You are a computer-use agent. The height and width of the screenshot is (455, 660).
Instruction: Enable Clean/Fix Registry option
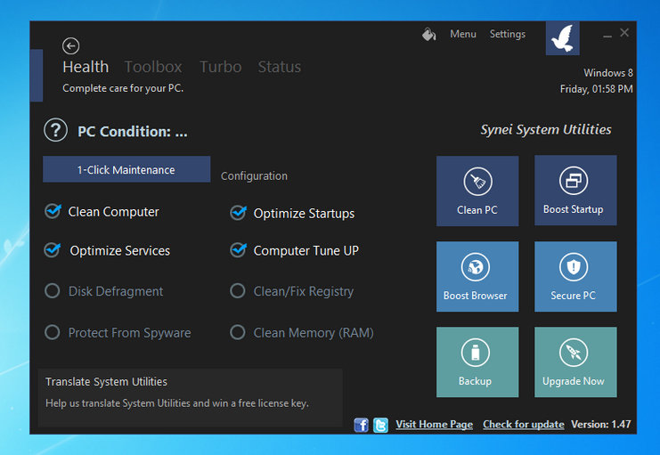pos(238,291)
